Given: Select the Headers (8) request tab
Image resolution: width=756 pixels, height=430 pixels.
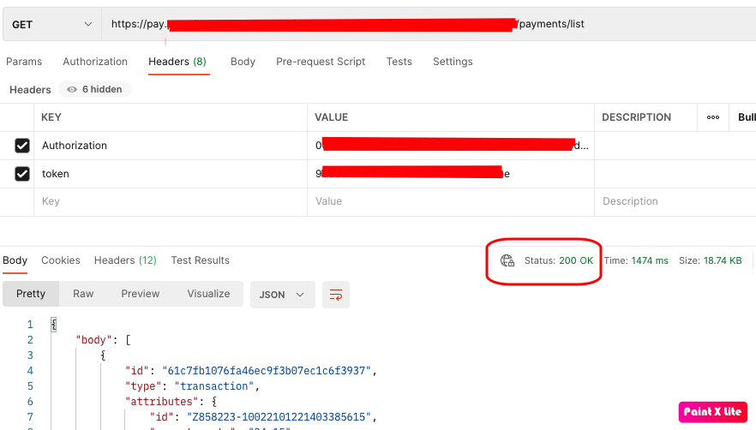Looking at the screenshot, I should point(177,62).
